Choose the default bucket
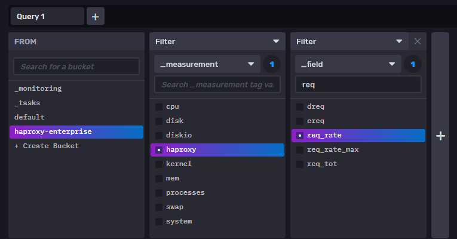The width and height of the screenshot is (457, 239). [x=30, y=117]
